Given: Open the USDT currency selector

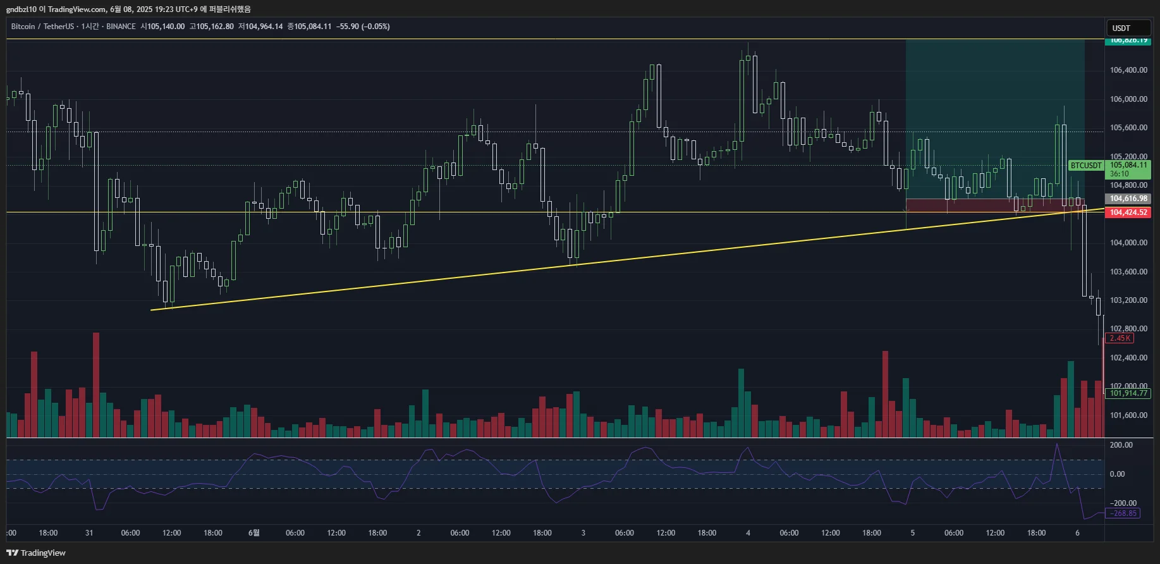Looking at the screenshot, I should [x=1128, y=28].
